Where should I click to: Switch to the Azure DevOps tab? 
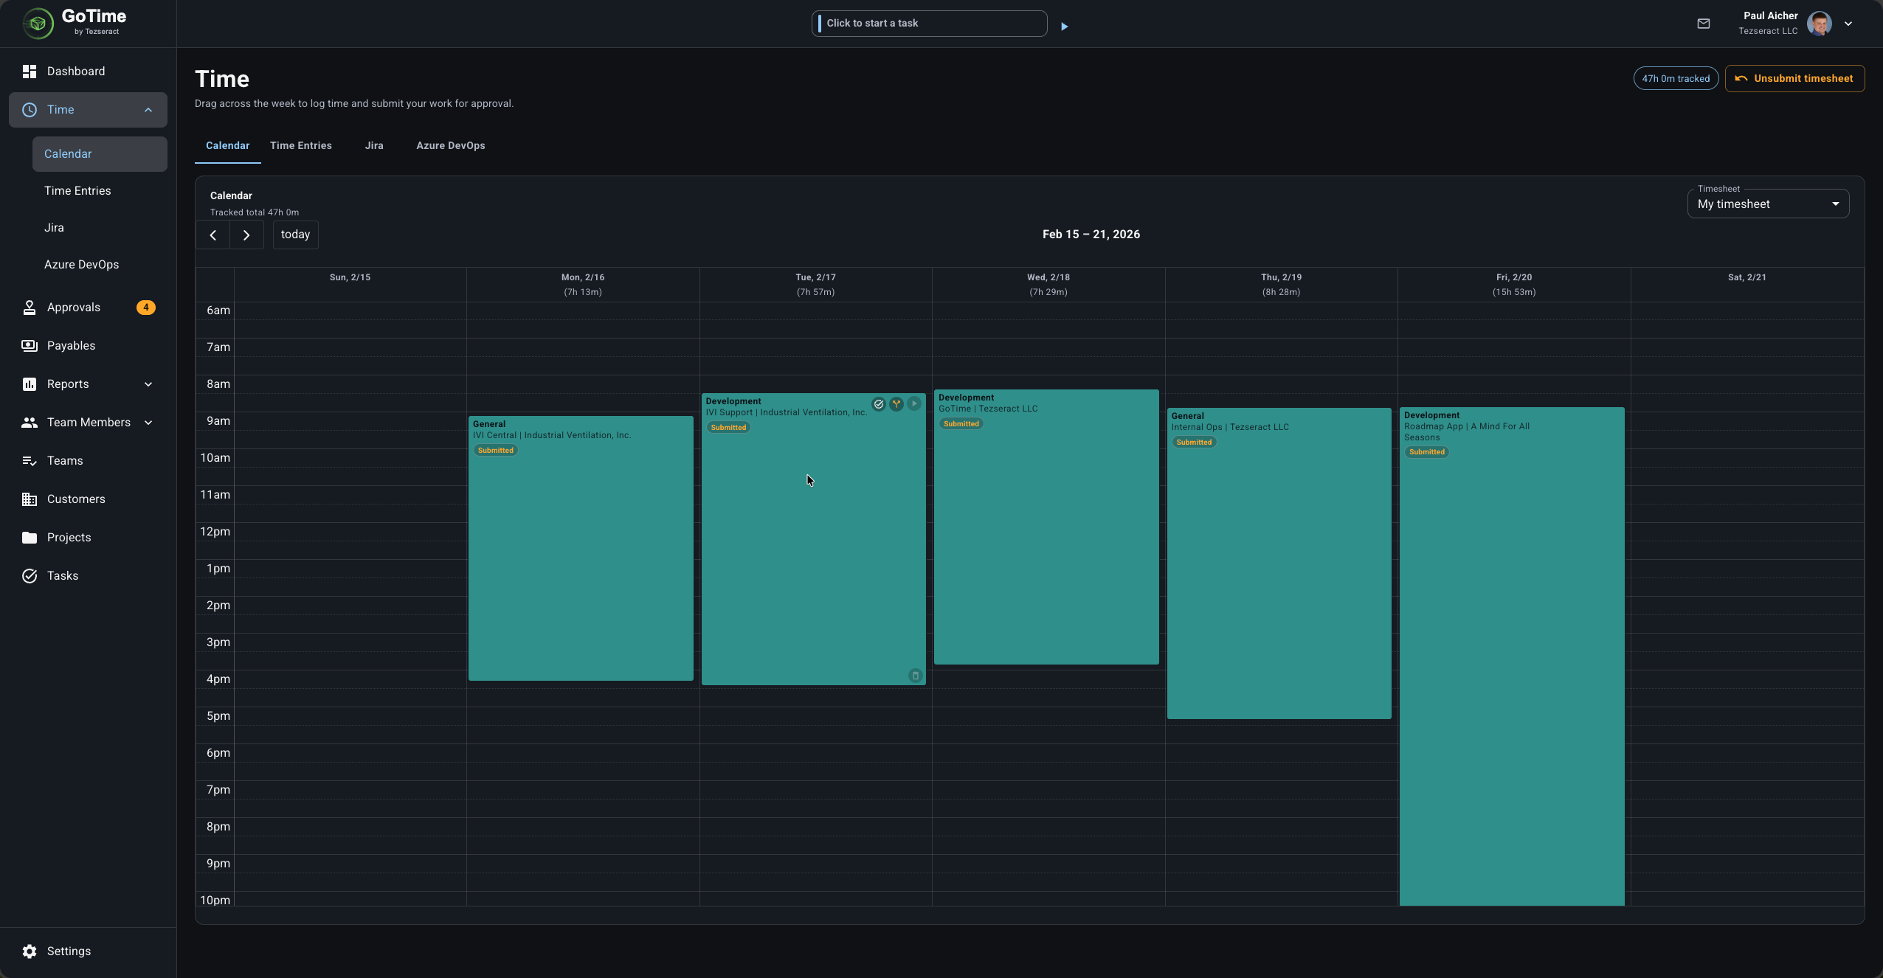[x=451, y=146]
